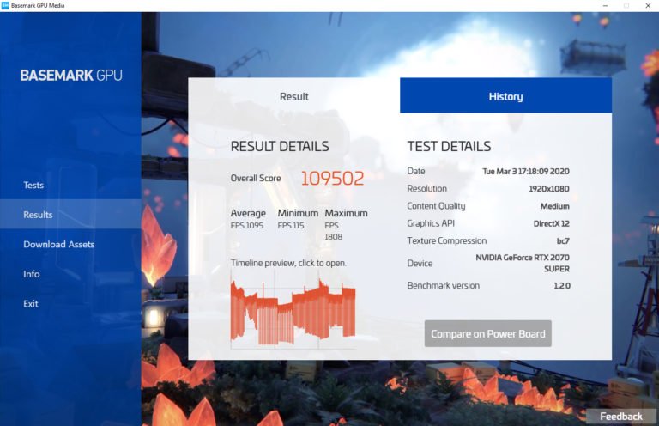Close the Basemark GPU Media window
Screen dimensions: 659x426
click(648, 5)
